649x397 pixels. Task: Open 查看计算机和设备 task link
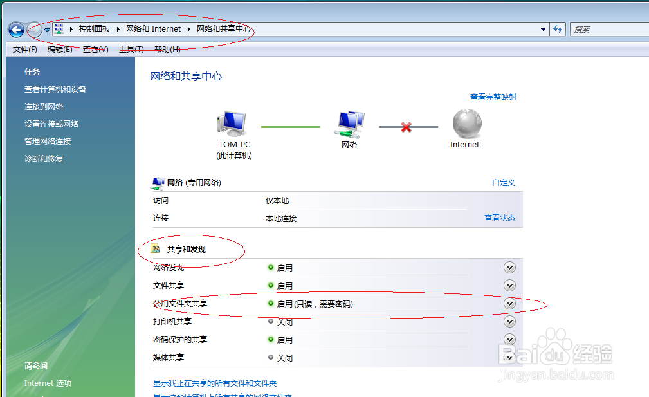(55, 89)
